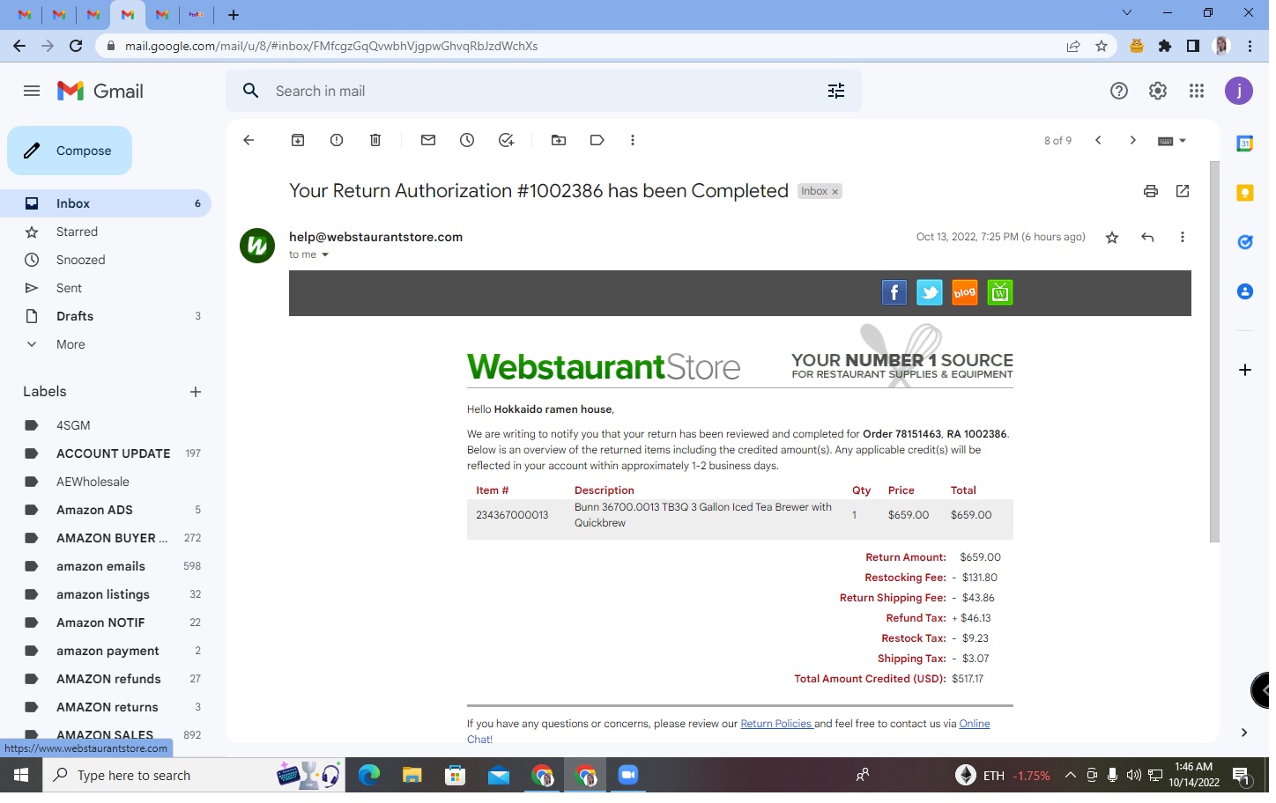
Task: Open the Gmail main menu hamburger
Action: 32,91
